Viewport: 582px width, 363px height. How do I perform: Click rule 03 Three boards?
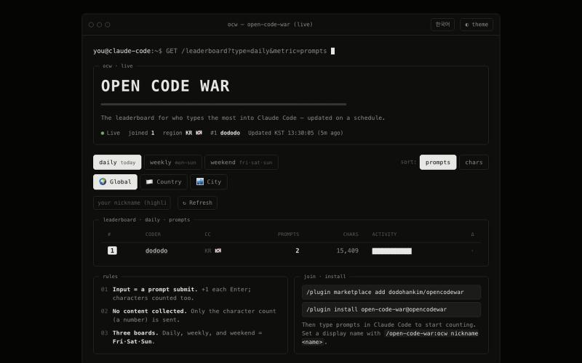pos(181,337)
